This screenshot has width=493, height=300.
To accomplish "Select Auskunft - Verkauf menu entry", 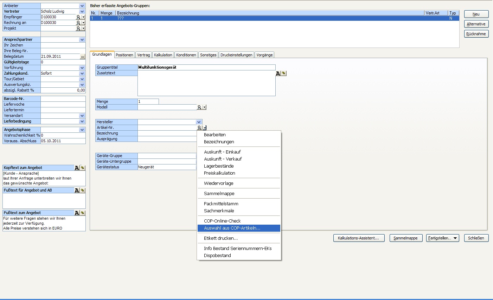I will (239, 159).
